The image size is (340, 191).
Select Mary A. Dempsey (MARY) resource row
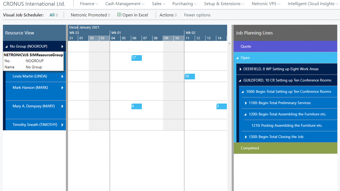pos(36,110)
